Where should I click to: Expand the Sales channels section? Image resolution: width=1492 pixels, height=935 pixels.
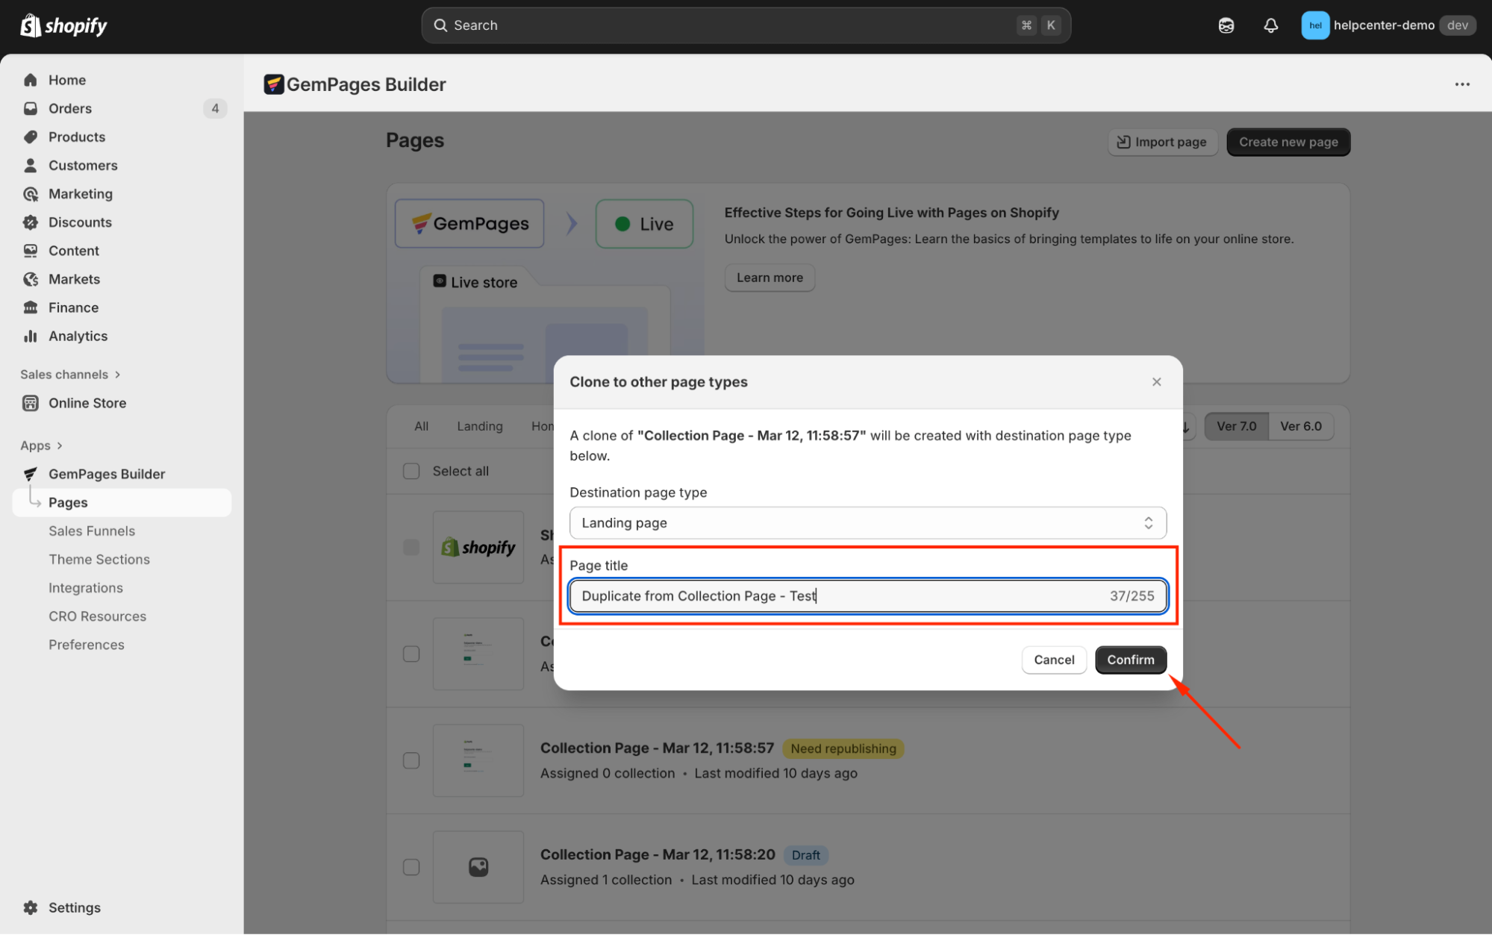tap(117, 375)
